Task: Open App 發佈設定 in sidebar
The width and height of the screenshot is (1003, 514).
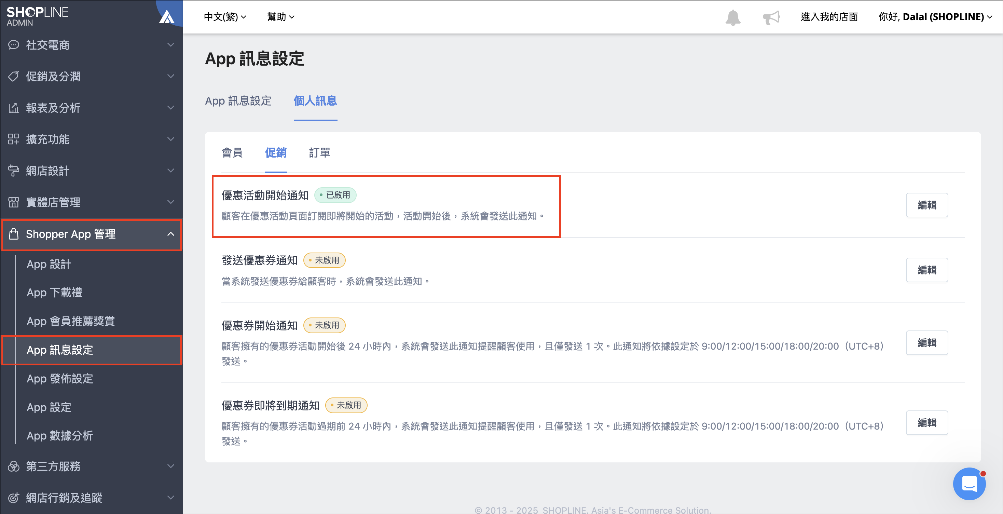Action: click(x=60, y=378)
